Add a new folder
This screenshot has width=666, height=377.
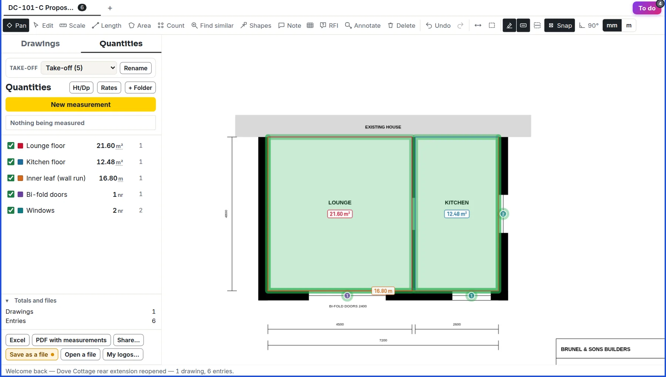pos(140,88)
